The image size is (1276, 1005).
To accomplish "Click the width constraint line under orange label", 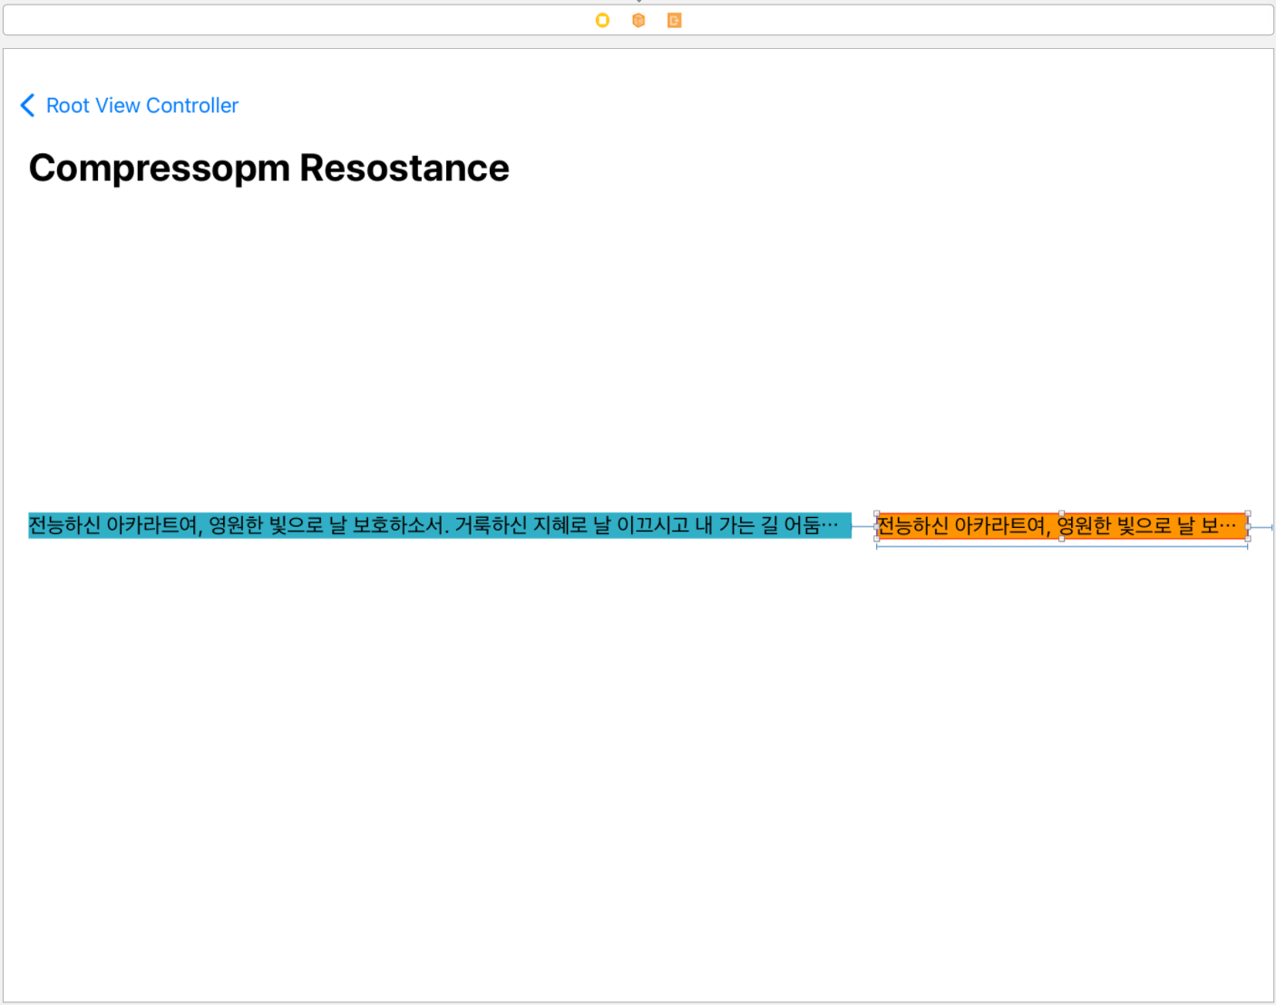I will point(1062,546).
